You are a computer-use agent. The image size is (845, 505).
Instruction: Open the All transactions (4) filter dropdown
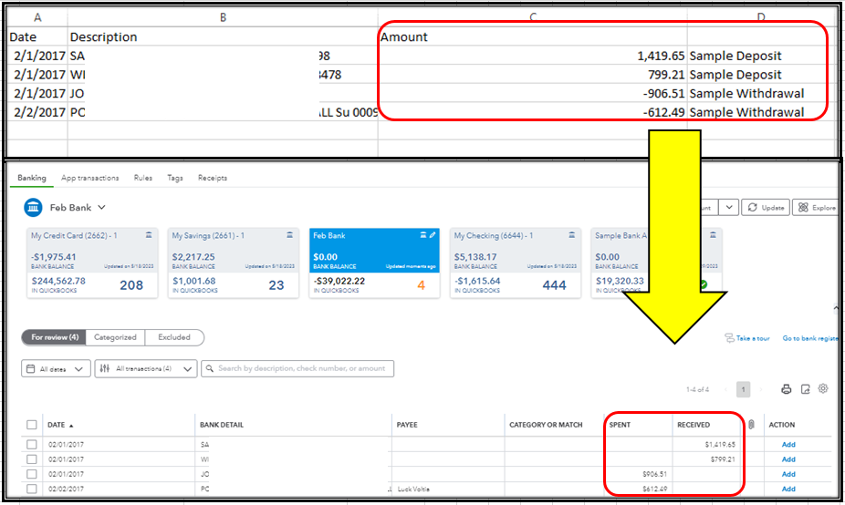[x=146, y=369]
